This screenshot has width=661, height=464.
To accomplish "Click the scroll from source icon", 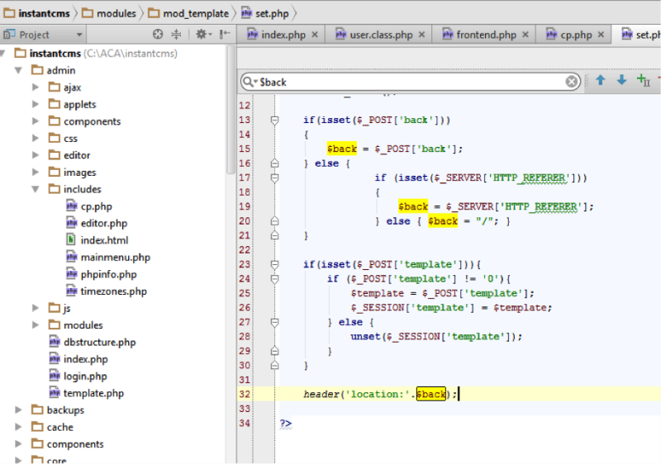I will [159, 35].
